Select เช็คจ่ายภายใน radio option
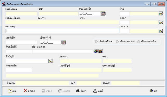This screenshot has height=97, width=167. tap(138, 41)
